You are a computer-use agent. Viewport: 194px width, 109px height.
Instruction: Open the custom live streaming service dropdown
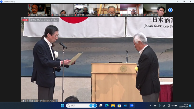[44, 20]
